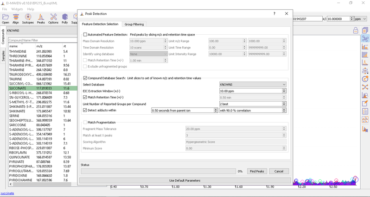Viewport: 370px width, 197px height.
Task: Select the THREONINE compound row
Action: click(x=43, y=56)
